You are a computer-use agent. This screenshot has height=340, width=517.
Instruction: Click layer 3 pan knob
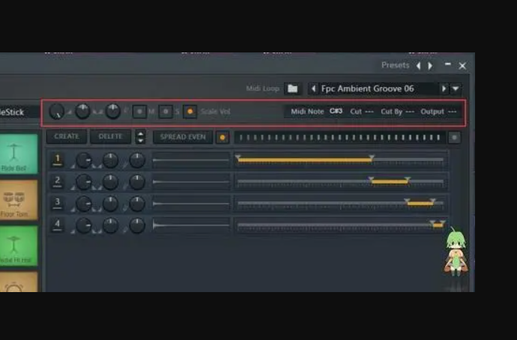tap(110, 204)
